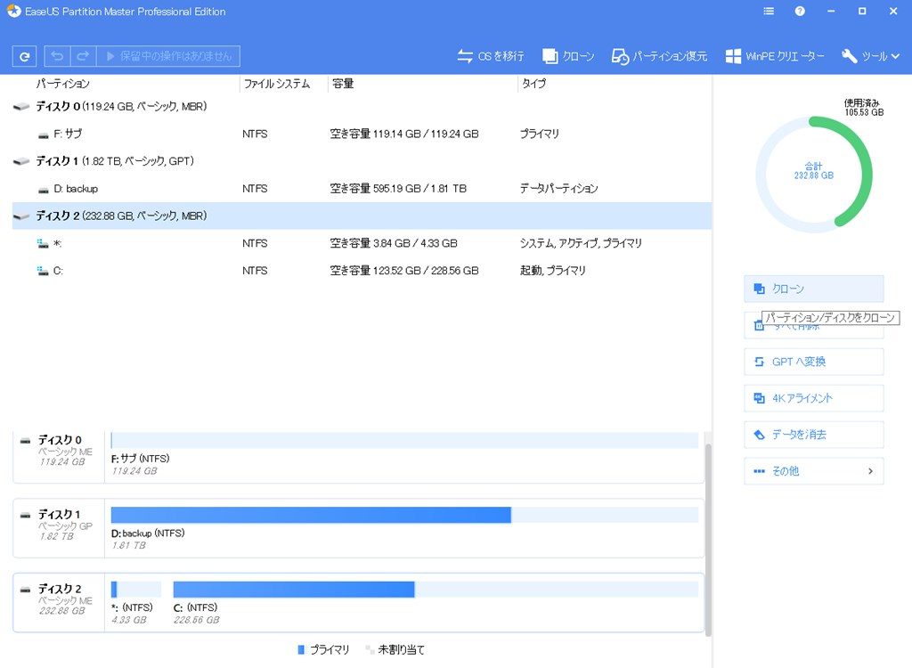Redo the undone operation
Screen dimensions: 912x668
coord(83,56)
